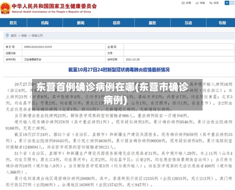This screenshot has height=190, width=235.
Task: Click the paragraph starting 累计收到港澳台地区通报
Action: click(119, 182)
